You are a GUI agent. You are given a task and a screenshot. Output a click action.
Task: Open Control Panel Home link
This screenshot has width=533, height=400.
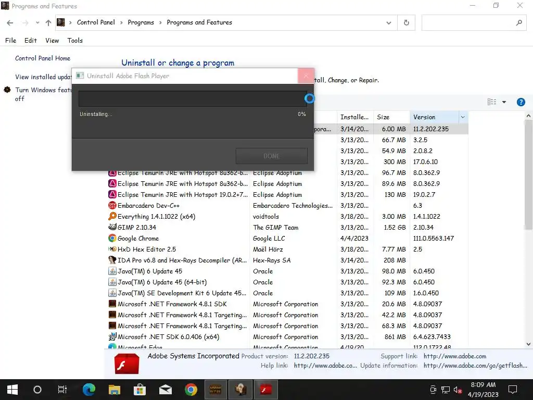coord(43,58)
